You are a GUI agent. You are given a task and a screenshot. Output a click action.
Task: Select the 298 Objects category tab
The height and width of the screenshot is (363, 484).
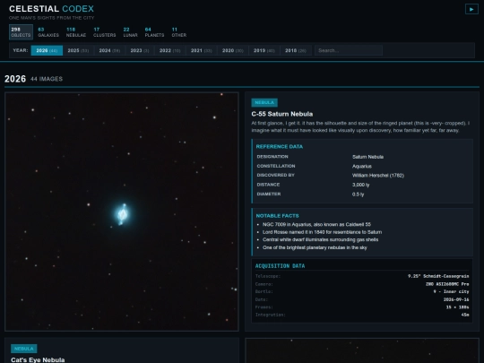(x=21, y=32)
